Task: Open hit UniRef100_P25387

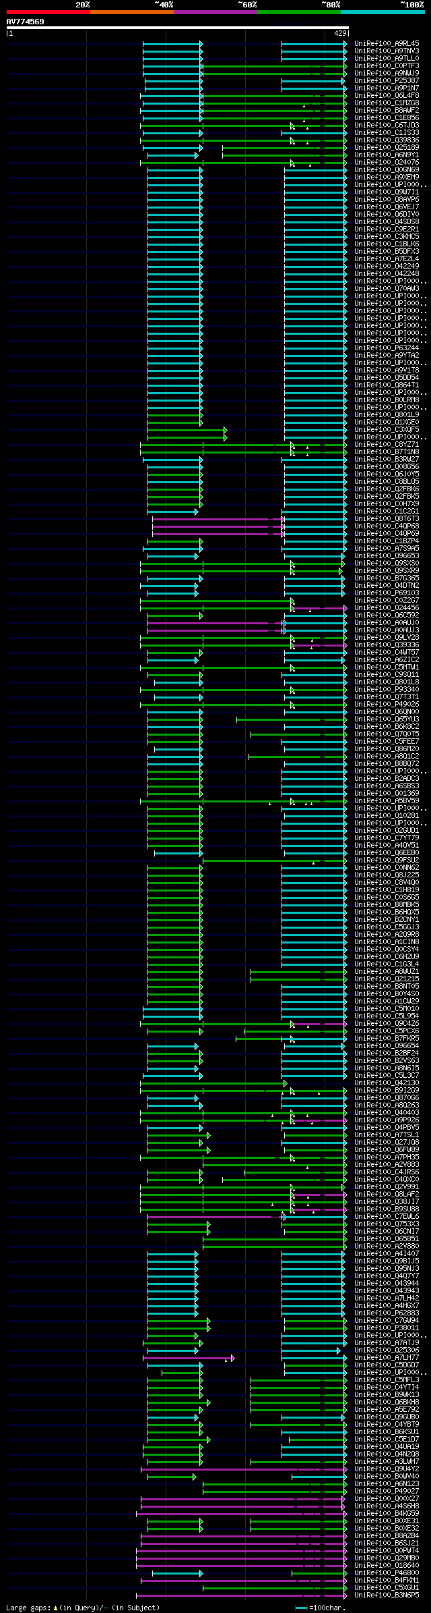Action: 387,81
